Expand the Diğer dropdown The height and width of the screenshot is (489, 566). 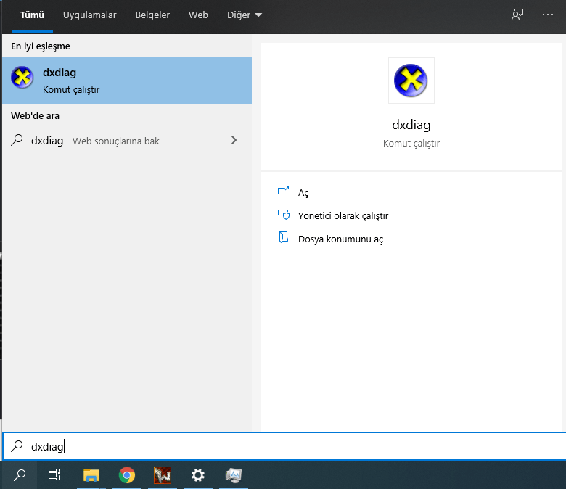(245, 15)
